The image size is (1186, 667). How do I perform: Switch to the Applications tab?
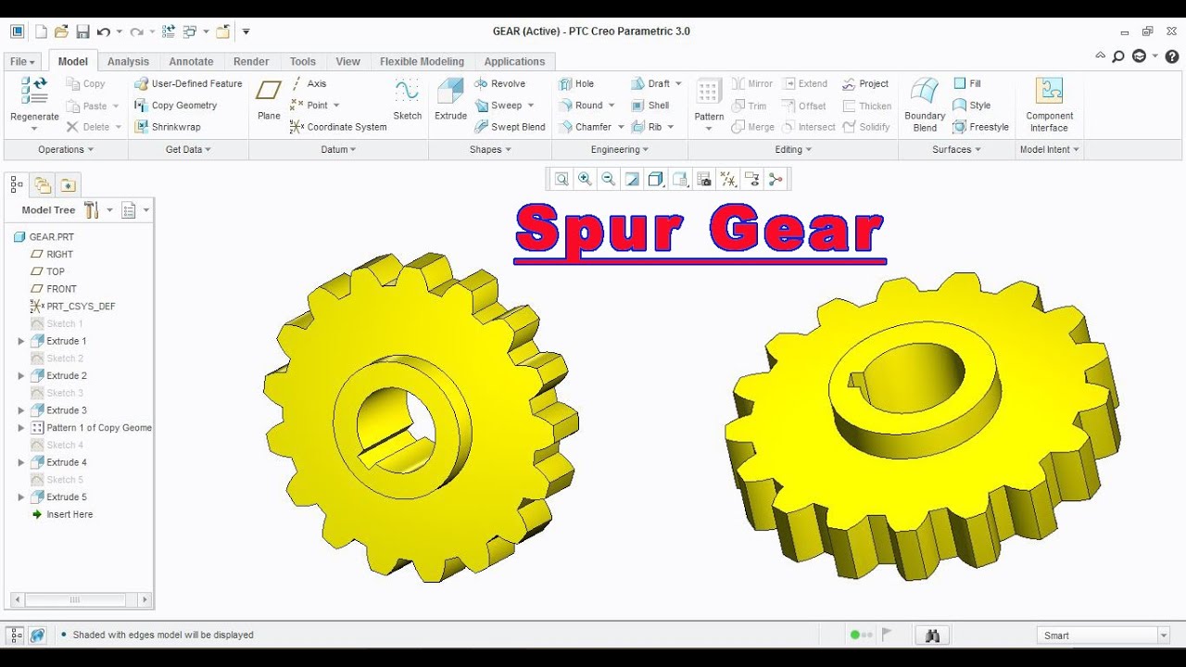(x=514, y=61)
